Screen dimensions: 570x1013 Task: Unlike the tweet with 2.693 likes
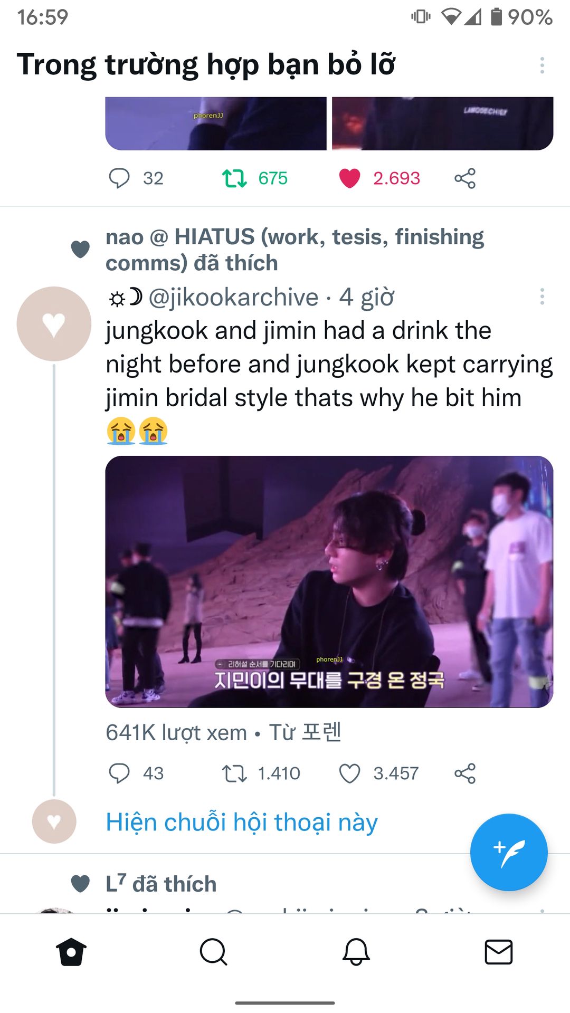pyautogui.click(x=349, y=178)
